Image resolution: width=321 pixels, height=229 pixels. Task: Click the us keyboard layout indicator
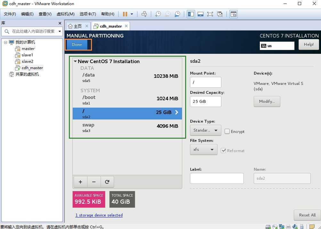click(x=277, y=46)
